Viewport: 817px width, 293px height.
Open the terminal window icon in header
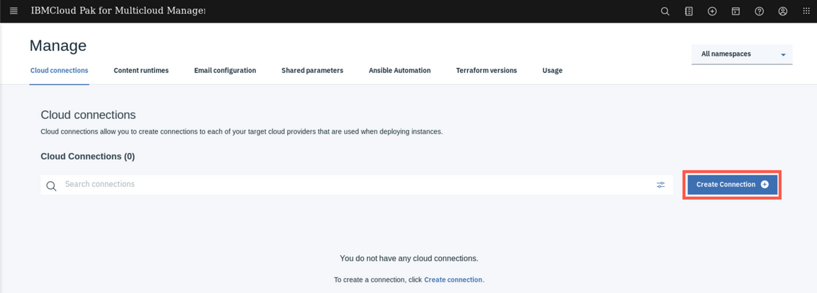(x=735, y=11)
